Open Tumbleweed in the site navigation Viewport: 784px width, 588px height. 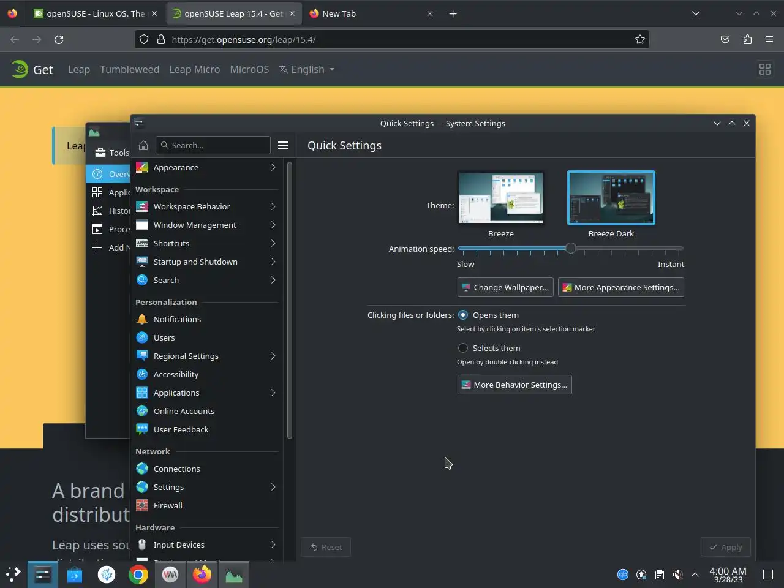pyautogui.click(x=129, y=69)
